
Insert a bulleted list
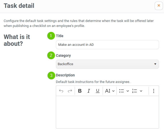point(121,91)
